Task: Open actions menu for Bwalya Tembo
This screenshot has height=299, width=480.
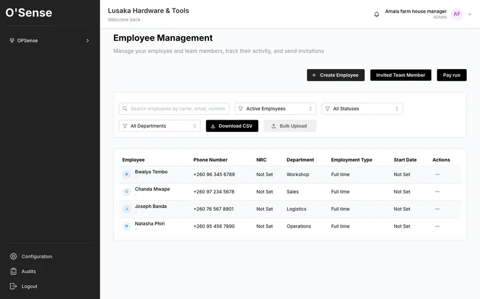Action: (437, 175)
